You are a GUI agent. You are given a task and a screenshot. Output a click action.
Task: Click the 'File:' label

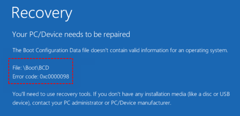(17, 68)
